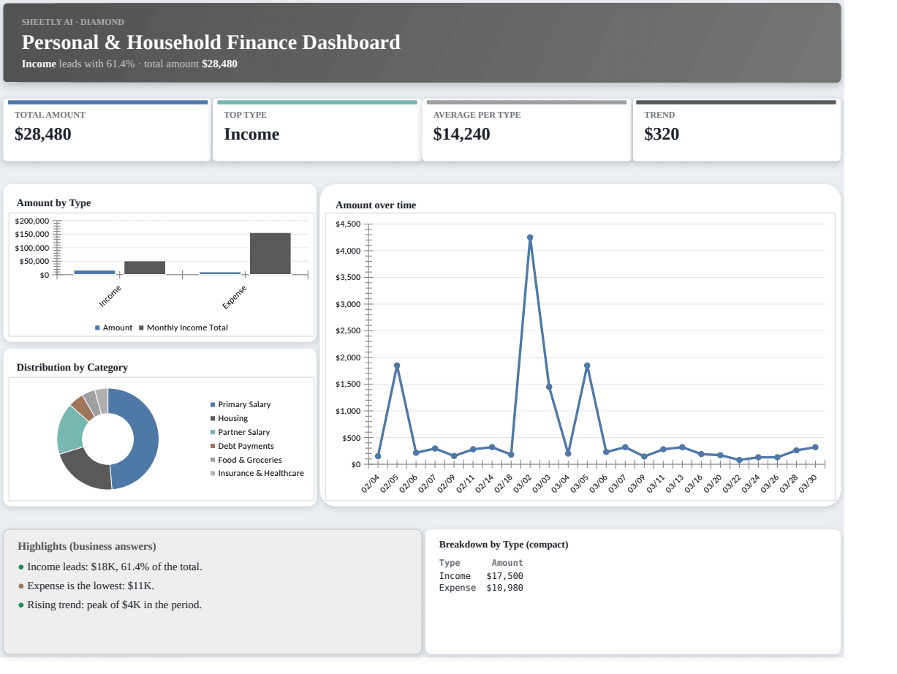The width and height of the screenshot is (897, 674).
Task: Click the 03/30 last data point
Action: tap(815, 447)
